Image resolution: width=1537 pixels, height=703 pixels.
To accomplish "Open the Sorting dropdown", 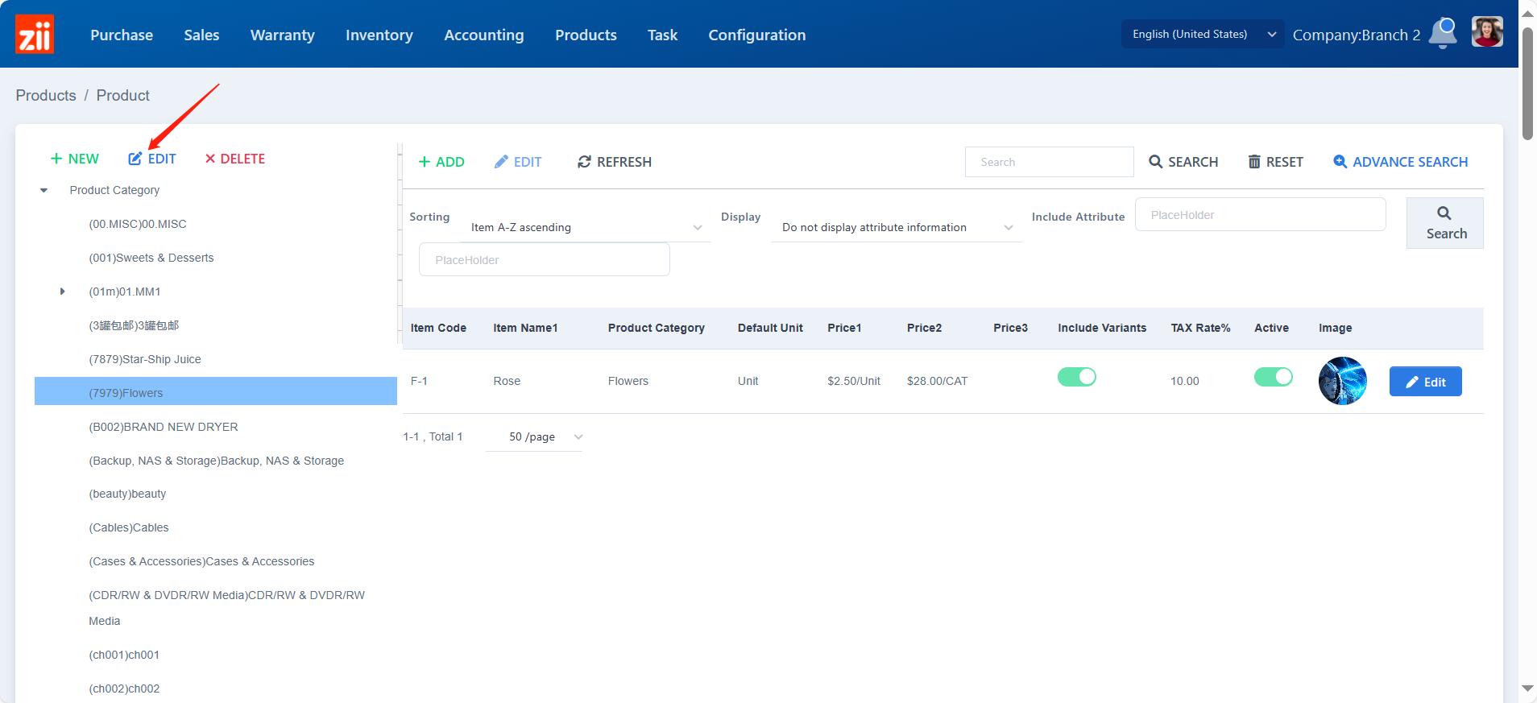I will tap(586, 228).
